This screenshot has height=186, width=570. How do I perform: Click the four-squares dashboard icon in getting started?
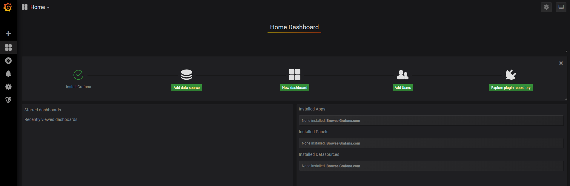[295, 75]
